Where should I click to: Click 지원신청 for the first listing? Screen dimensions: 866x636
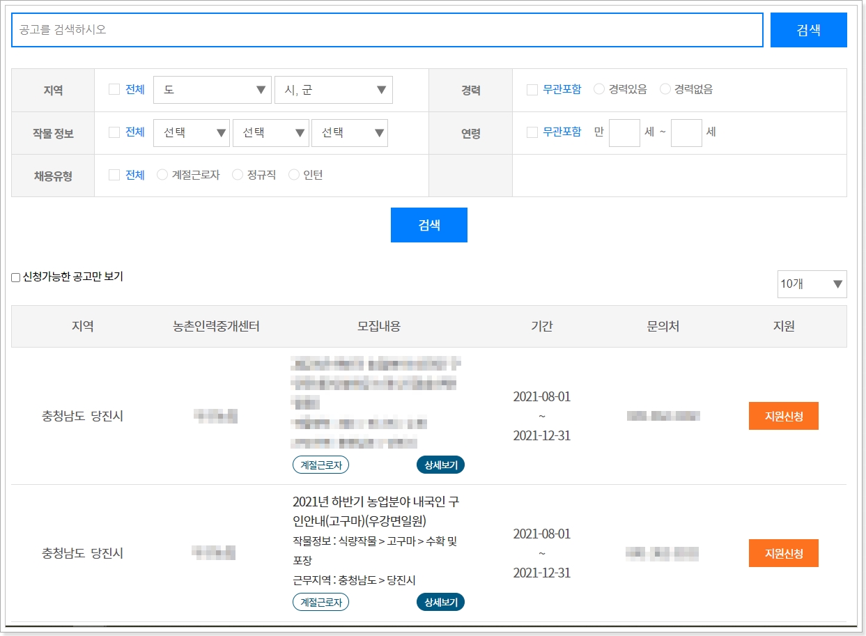coord(784,416)
